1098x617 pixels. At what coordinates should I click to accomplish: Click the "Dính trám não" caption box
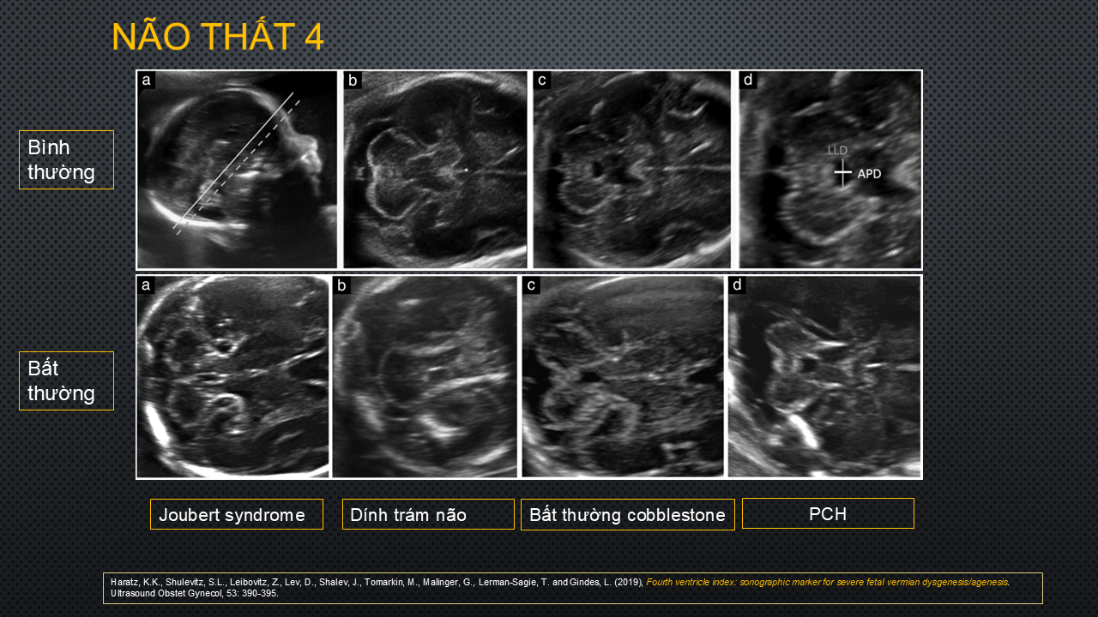pos(428,514)
